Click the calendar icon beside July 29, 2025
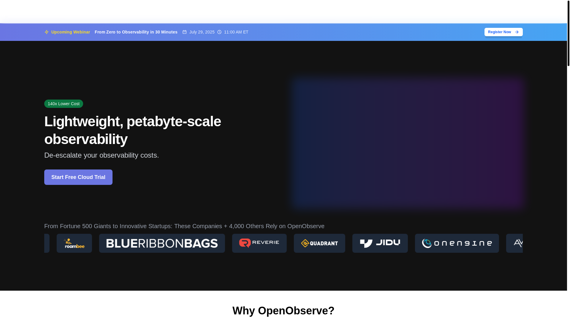The width and height of the screenshot is (570, 320). coord(185,32)
